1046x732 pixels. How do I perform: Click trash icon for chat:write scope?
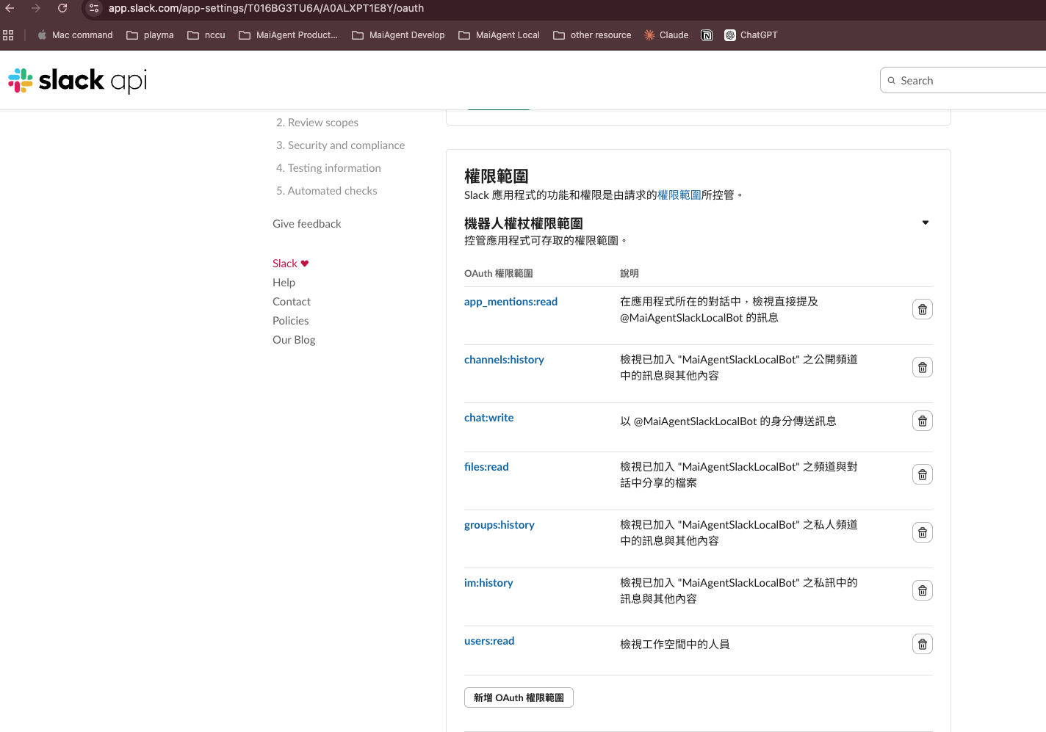(x=922, y=421)
